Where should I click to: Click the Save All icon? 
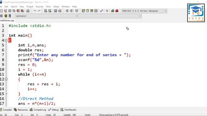coord(14,11)
